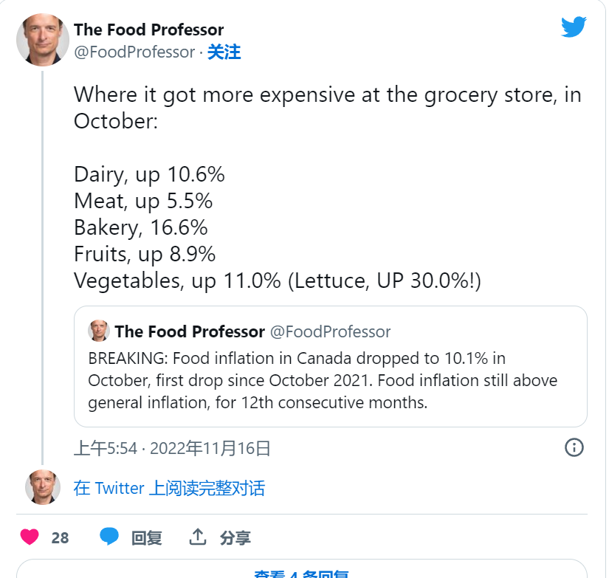Click the share upload arrow icon

[x=198, y=537]
